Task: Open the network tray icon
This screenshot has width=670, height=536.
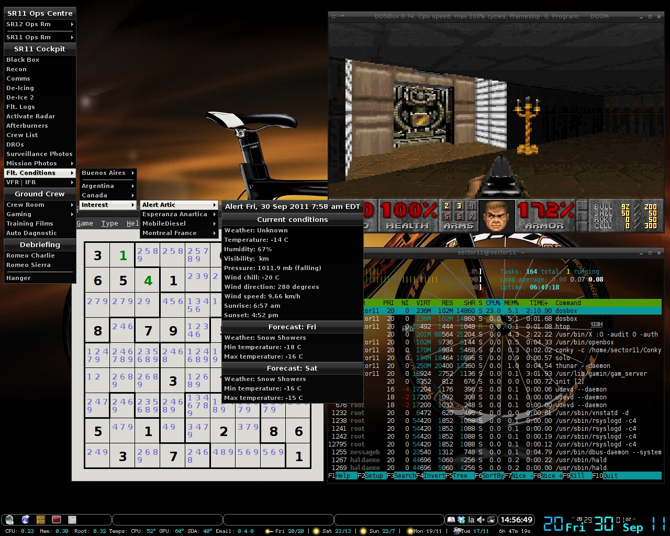Action: coord(491,520)
